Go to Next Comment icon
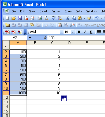The image size is (105, 117). (20, 25)
